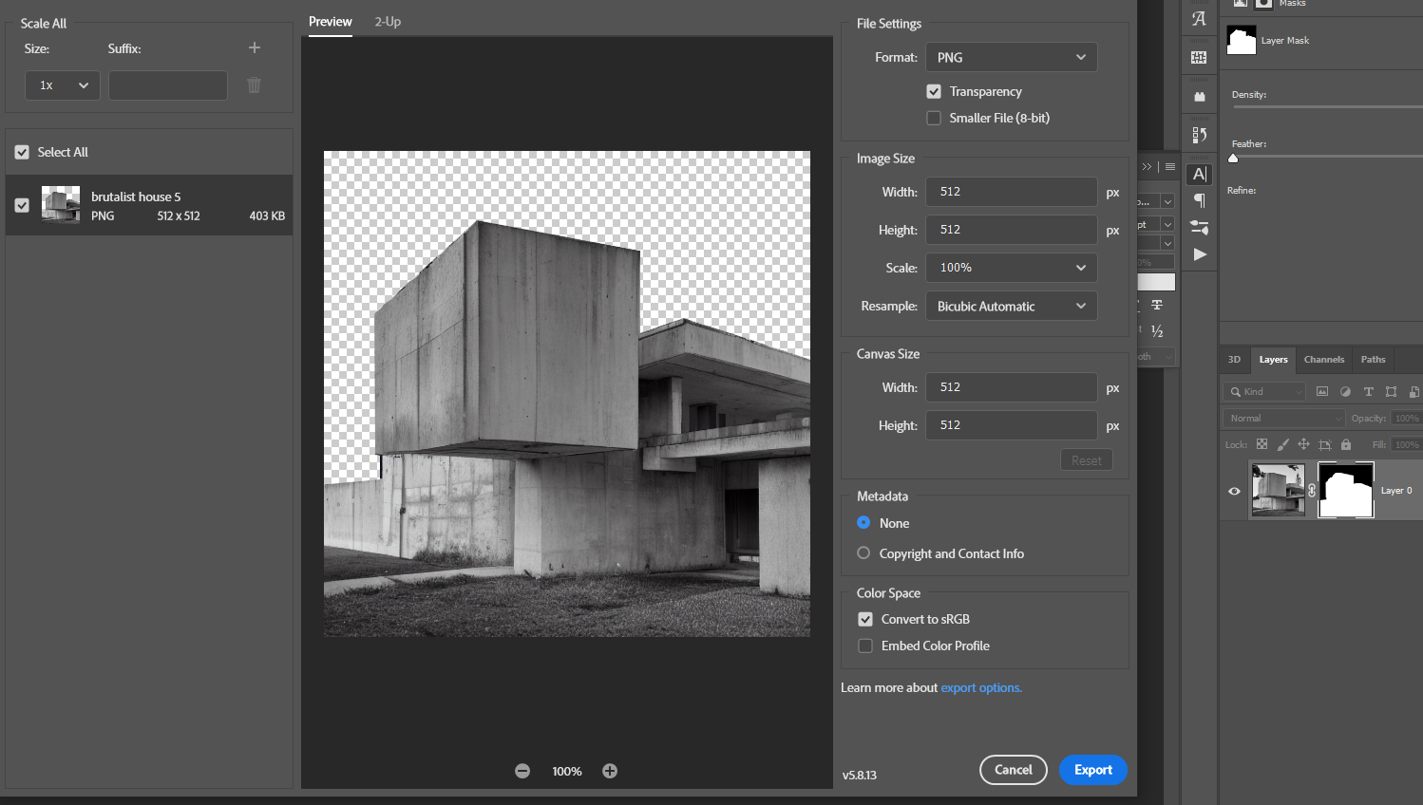Switch to the Channels tab
The width and height of the screenshot is (1423, 805).
point(1323,360)
